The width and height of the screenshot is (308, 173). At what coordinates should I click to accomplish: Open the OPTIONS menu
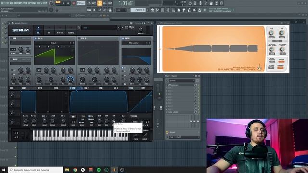[32, 3]
